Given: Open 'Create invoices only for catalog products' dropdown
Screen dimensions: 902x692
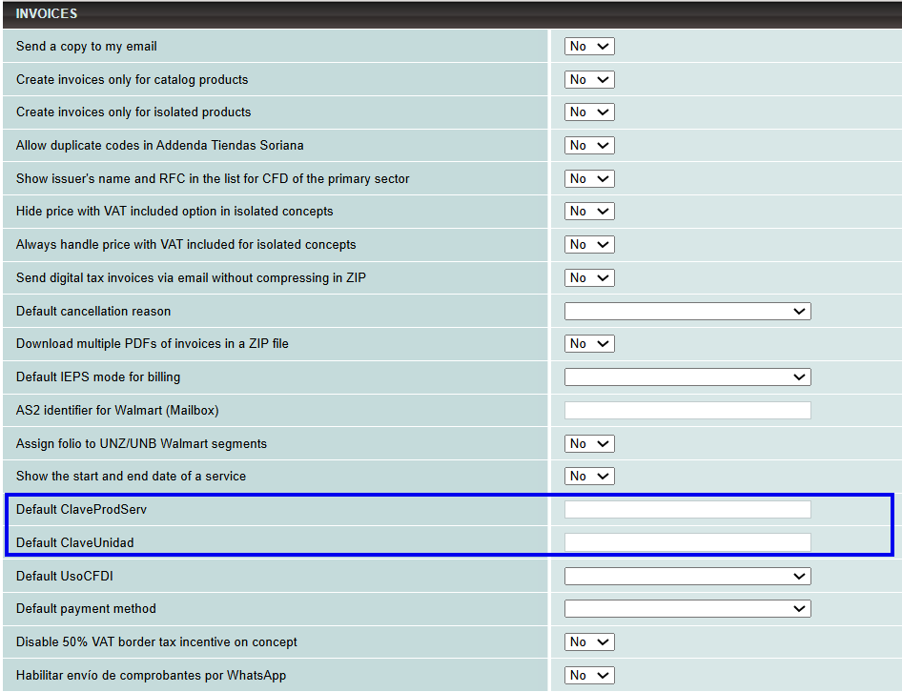Looking at the screenshot, I should pyautogui.click(x=589, y=80).
